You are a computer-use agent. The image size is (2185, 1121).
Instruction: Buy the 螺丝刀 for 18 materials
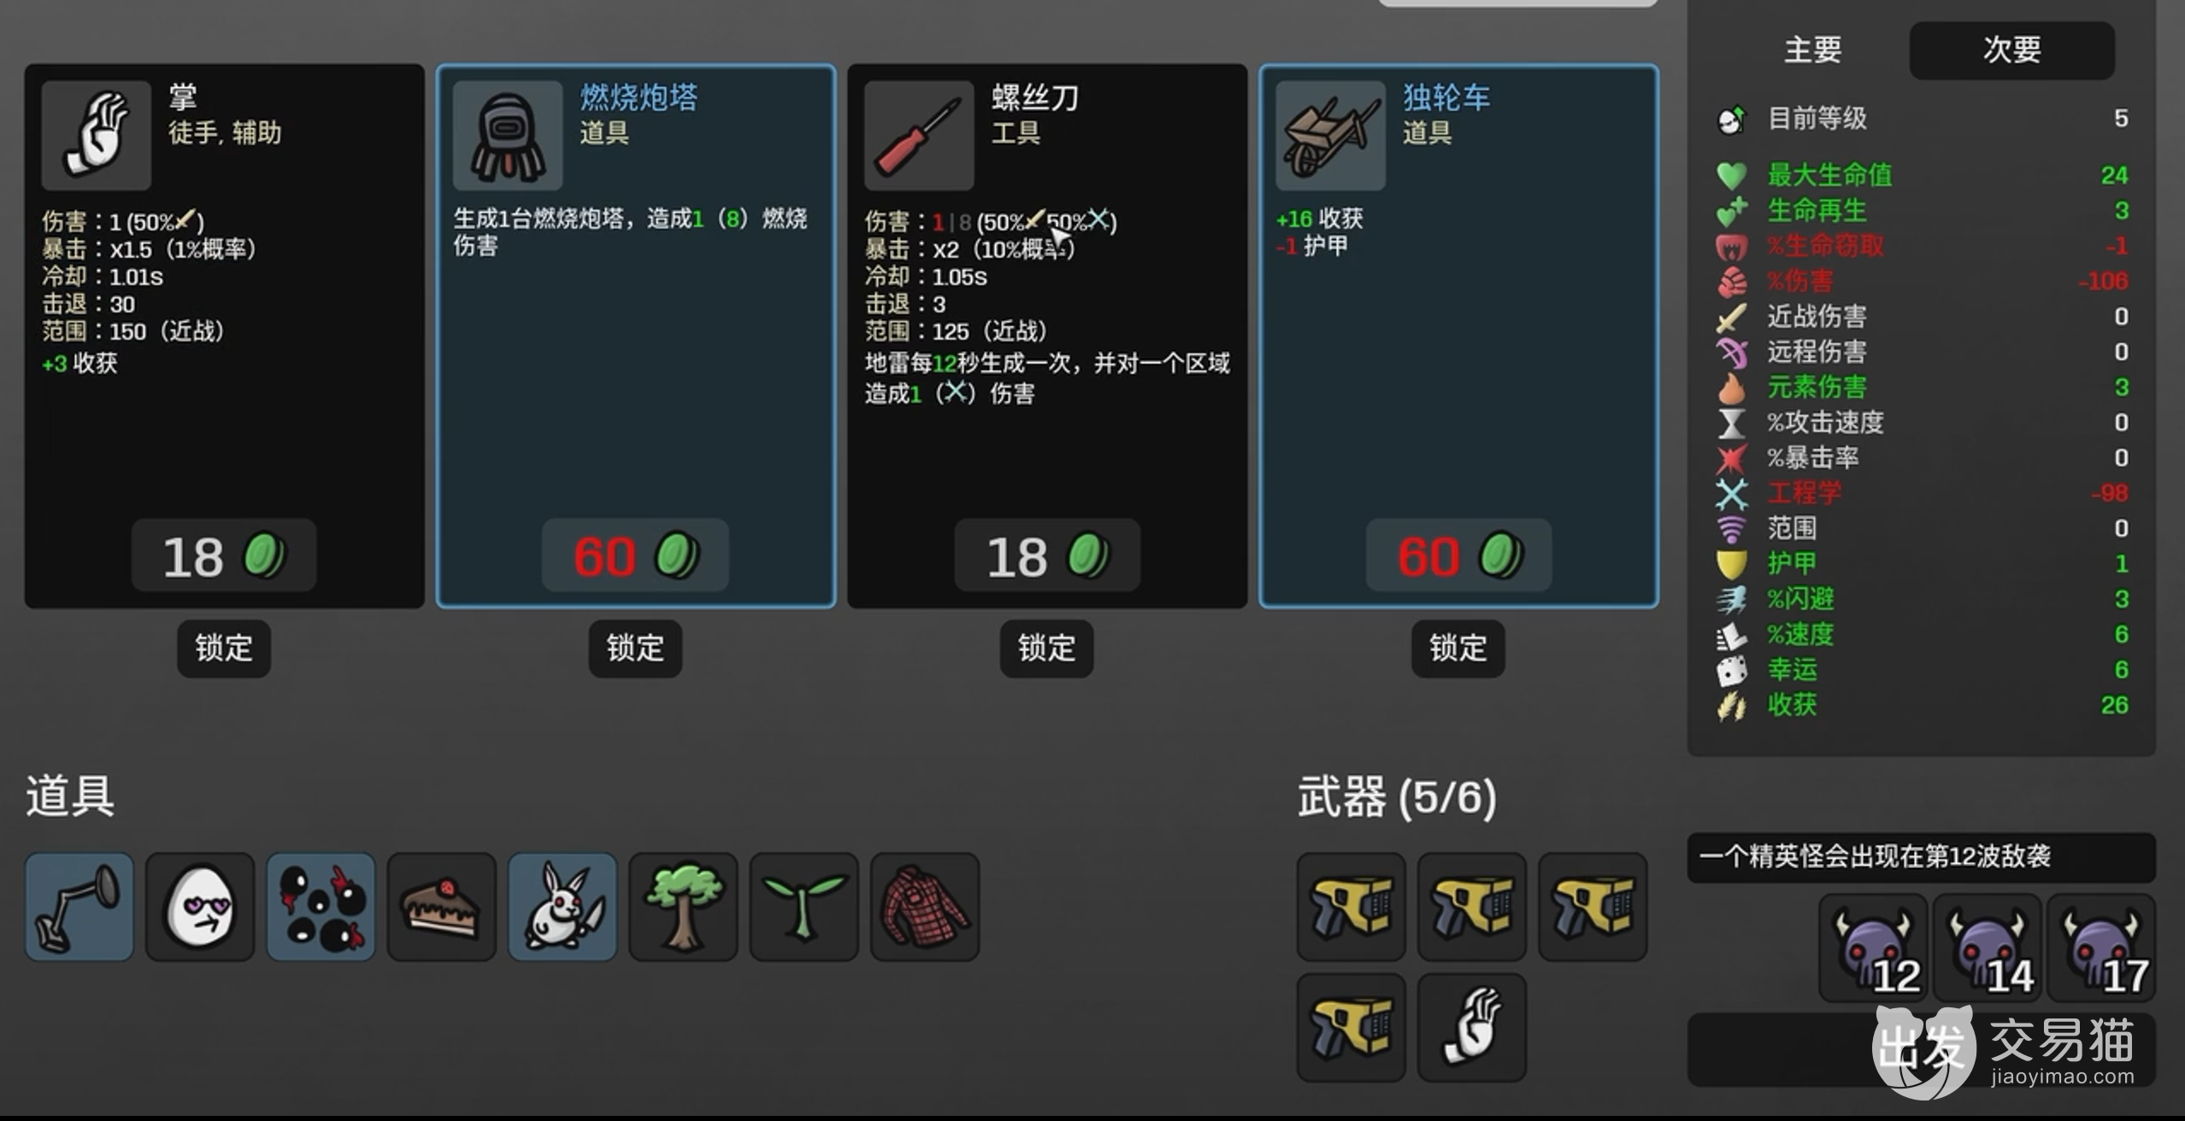pos(1047,555)
